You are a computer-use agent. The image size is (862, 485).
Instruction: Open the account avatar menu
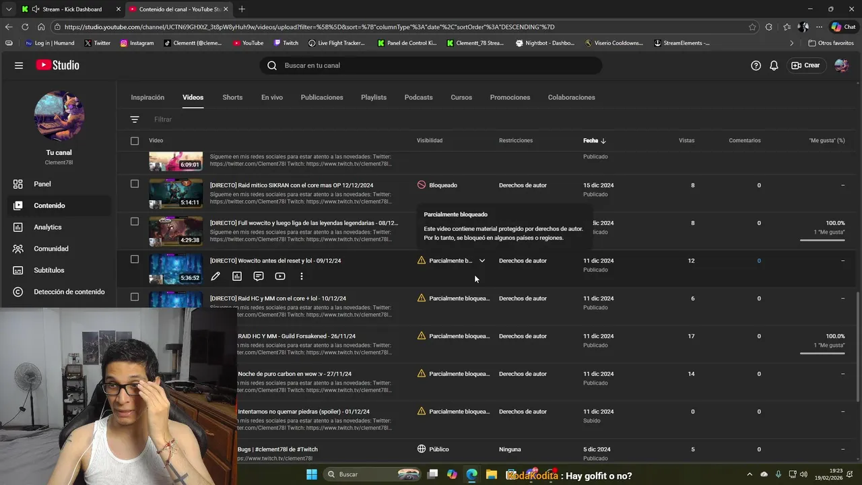(x=841, y=65)
